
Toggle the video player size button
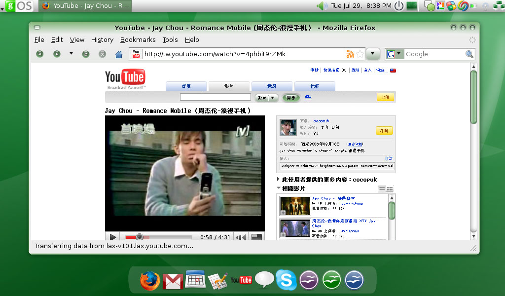click(256, 237)
